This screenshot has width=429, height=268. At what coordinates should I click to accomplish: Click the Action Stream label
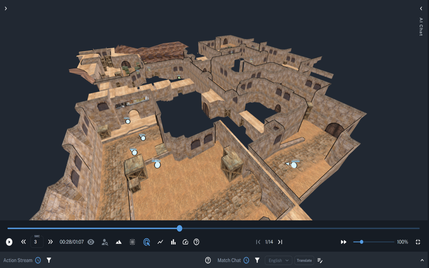coord(18,260)
